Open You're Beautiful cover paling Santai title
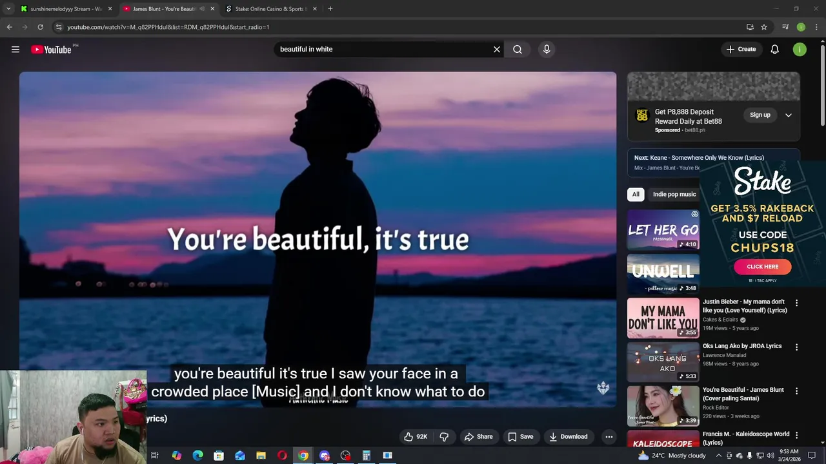Viewport: 826px width, 464px height. click(x=743, y=394)
